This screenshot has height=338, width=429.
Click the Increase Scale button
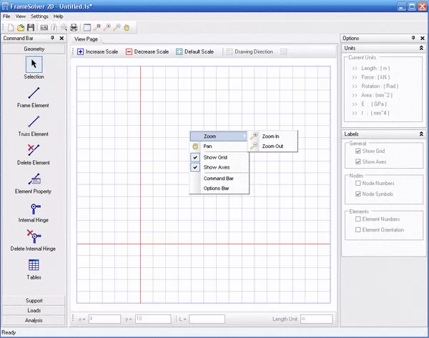(x=98, y=51)
